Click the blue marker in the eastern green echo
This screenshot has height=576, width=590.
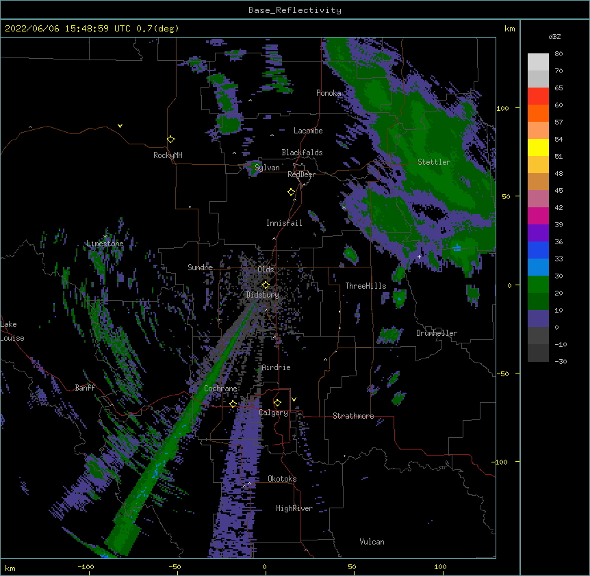click(x=457, y=248)
